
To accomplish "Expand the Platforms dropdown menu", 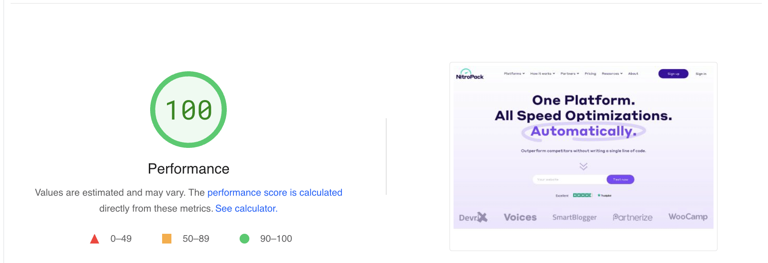I will (514, 73).
